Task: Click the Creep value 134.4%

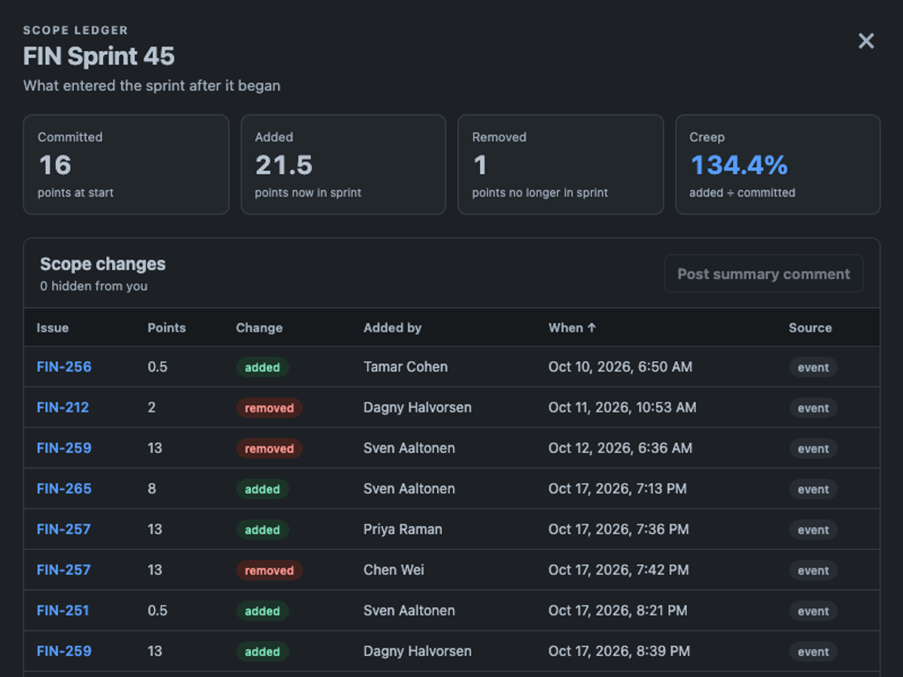Action: pos(739,165)
